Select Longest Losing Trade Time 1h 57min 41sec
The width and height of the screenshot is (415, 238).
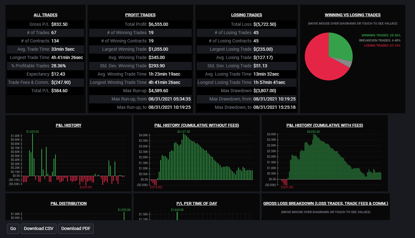click(269, 82)
